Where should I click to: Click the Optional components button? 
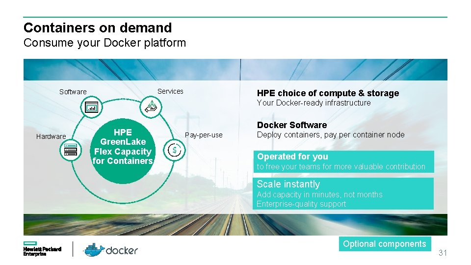[385, 244]
